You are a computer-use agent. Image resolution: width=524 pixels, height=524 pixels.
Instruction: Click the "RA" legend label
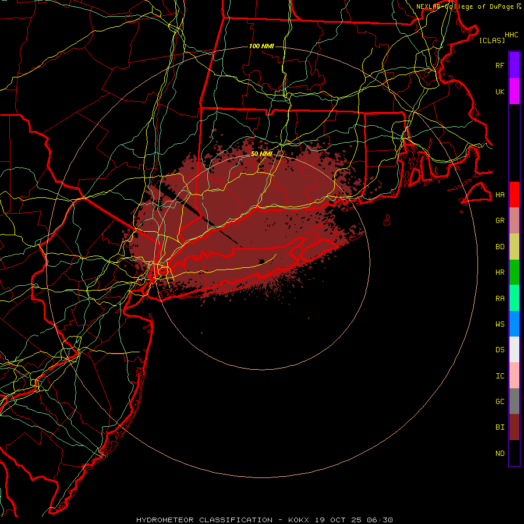500,299
